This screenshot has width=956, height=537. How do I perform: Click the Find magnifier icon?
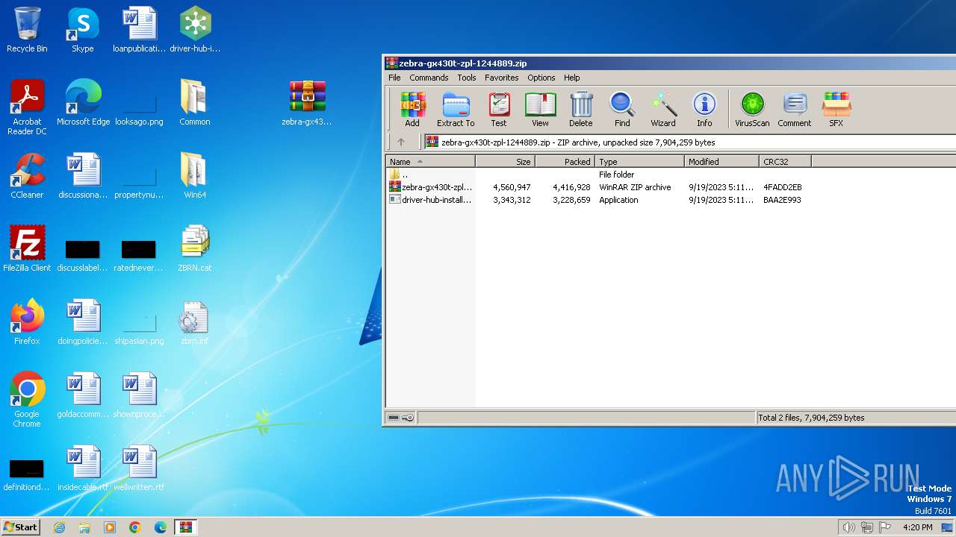tap(622, 110)
